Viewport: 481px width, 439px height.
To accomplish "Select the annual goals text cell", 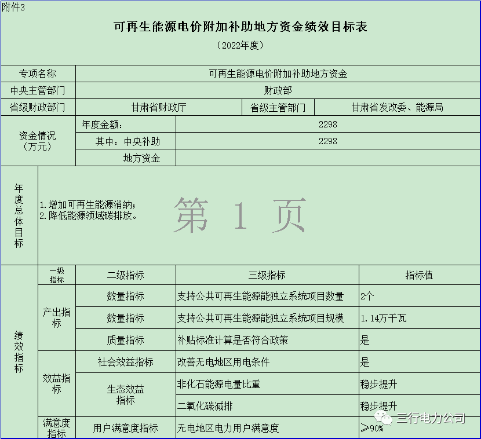I will pos(258,216).
